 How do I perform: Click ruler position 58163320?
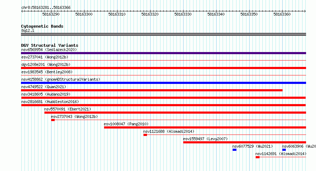(x=150, y=14)
